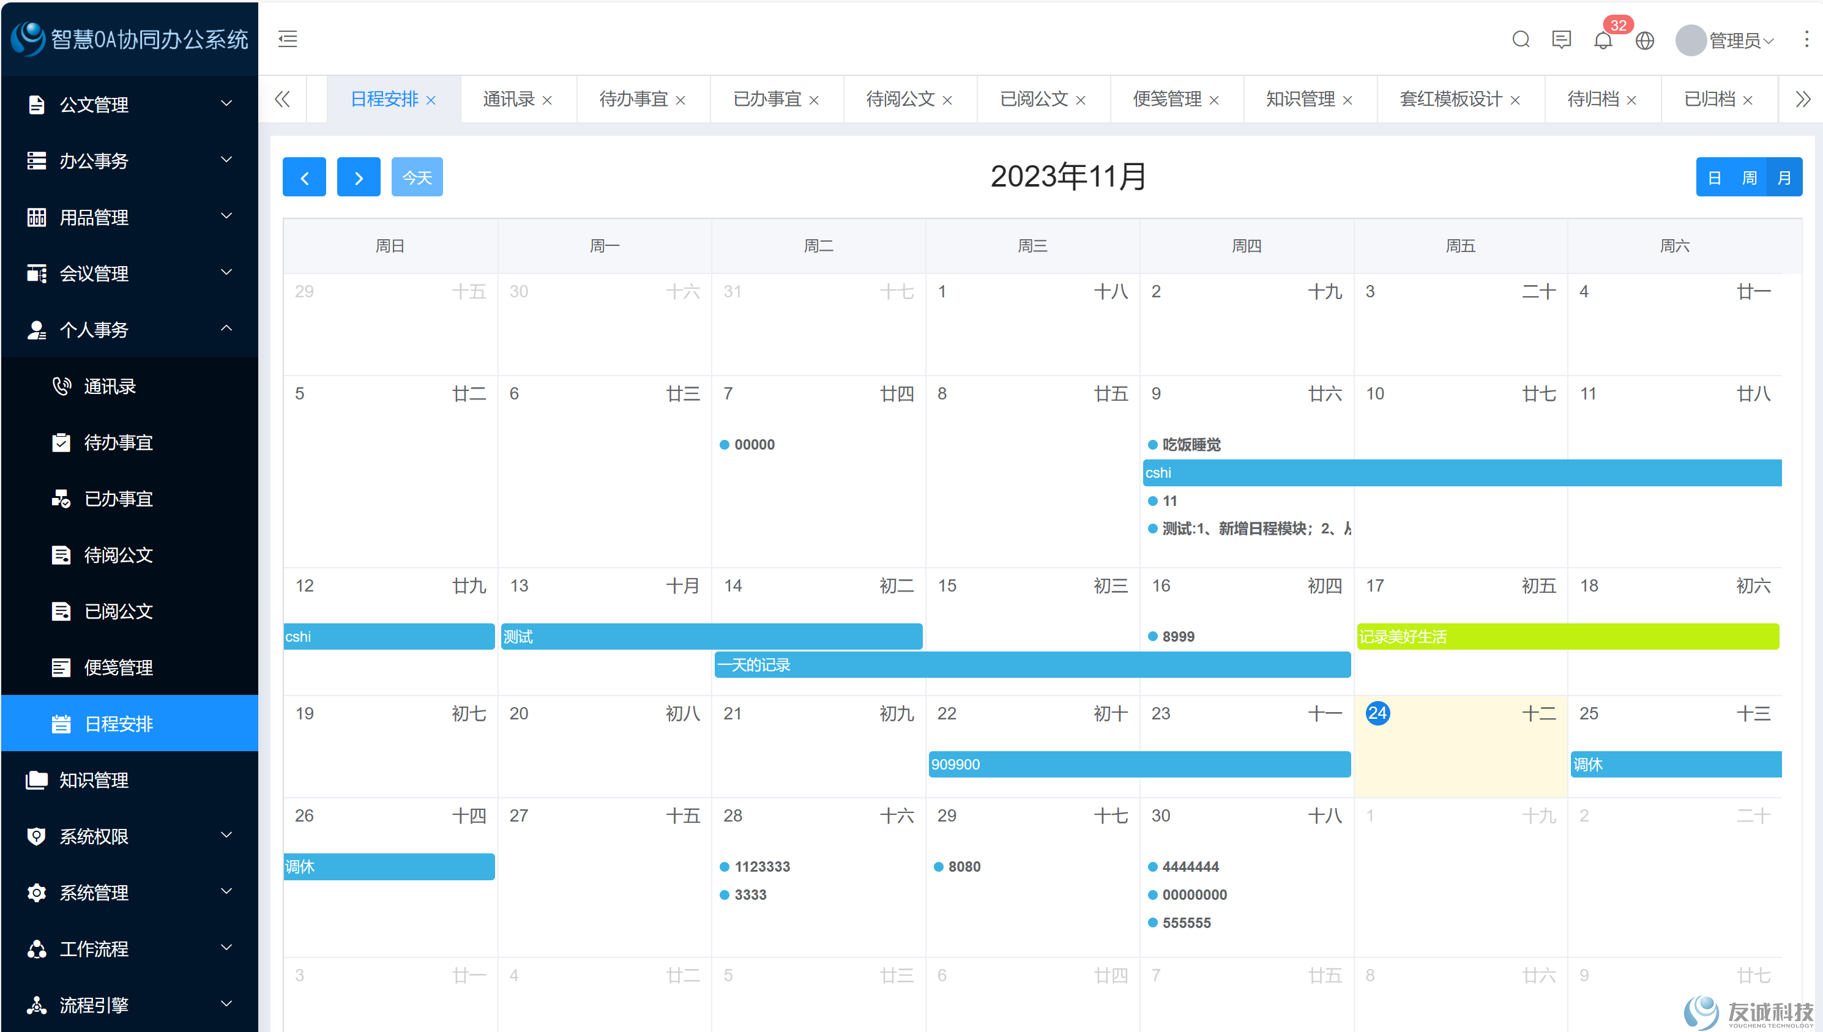Screen dimensions: 1823x1032
Task: Open the 调休 event on November 25
Action: (1676, 764)
